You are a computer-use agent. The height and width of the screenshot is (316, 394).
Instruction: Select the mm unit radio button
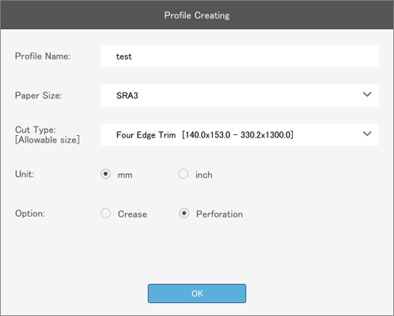pos(105,174)
